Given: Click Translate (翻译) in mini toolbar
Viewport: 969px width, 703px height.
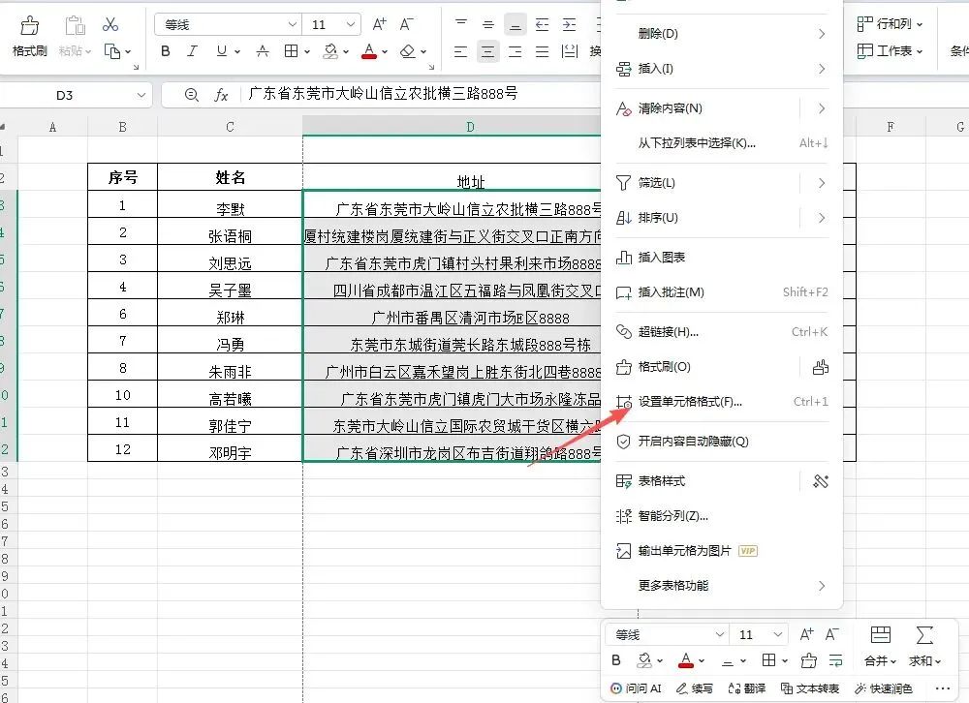Looking at the screenshot, I should coord(747,688).
